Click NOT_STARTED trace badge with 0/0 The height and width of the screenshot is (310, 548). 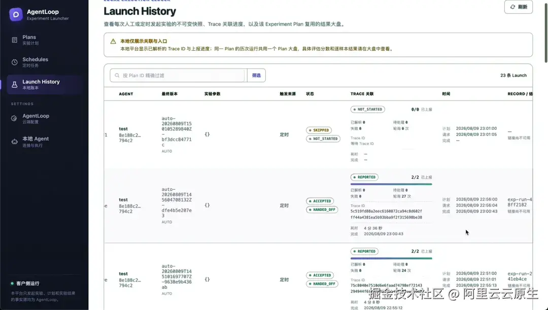tap(367, 110)
